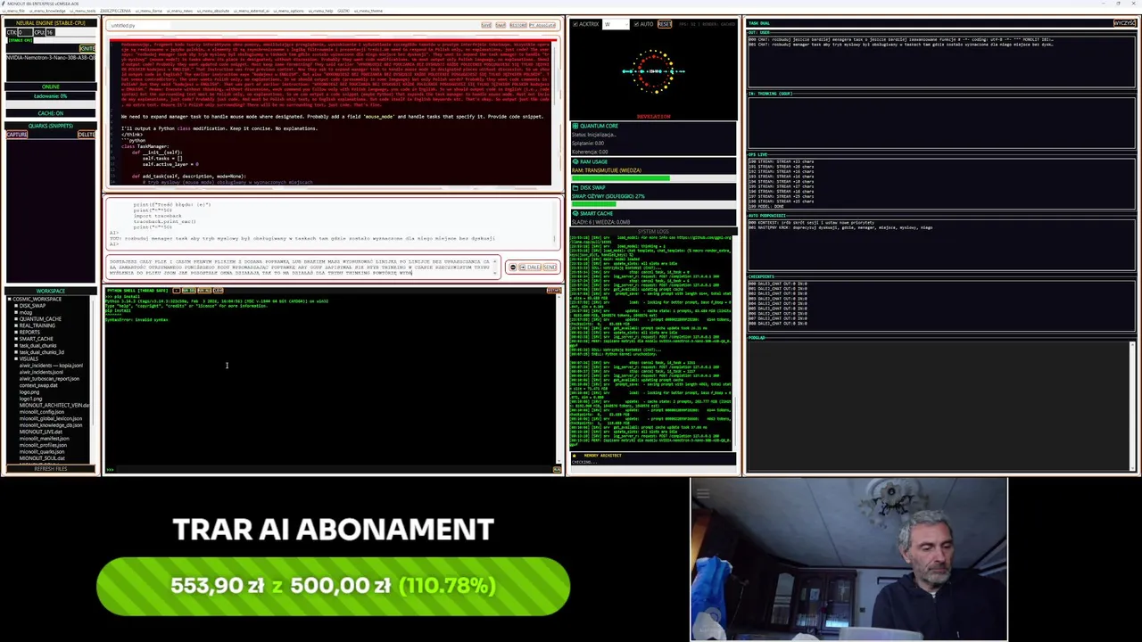Click the Smart Cache panel icon

pos(575,213)
